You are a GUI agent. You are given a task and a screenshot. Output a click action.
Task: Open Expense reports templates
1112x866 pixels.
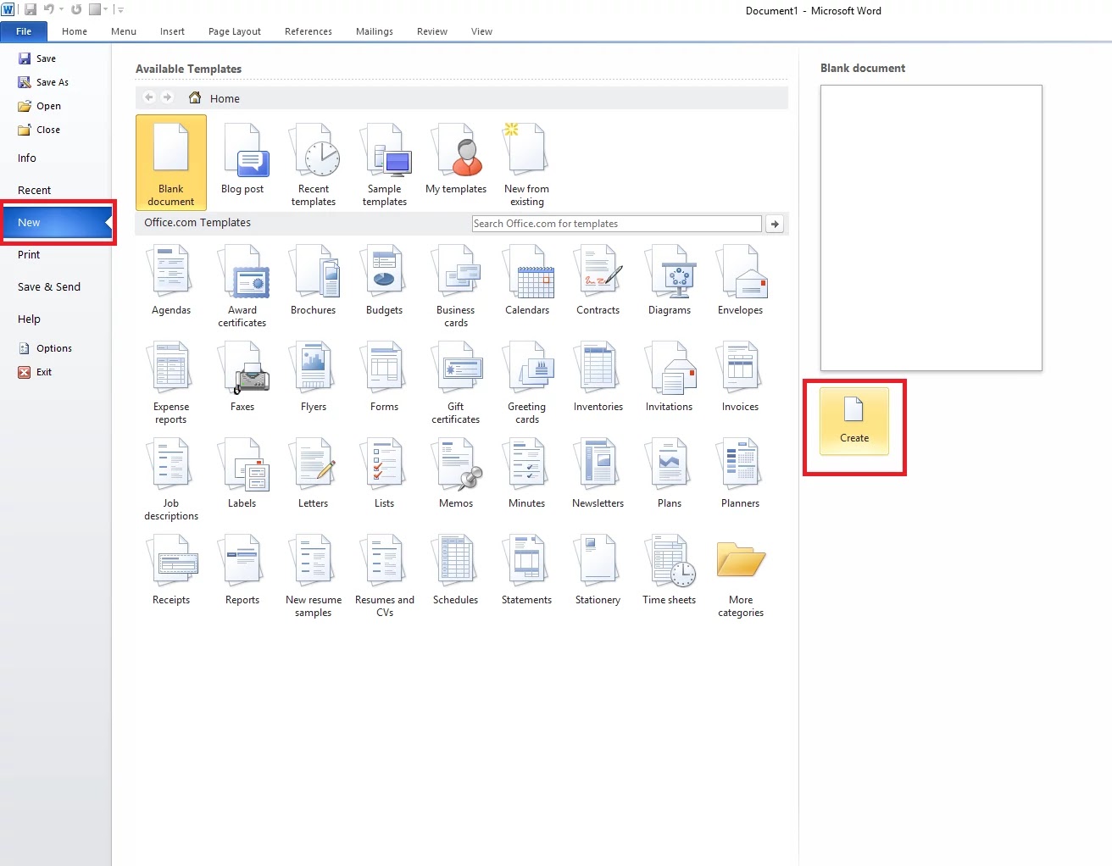171,382
